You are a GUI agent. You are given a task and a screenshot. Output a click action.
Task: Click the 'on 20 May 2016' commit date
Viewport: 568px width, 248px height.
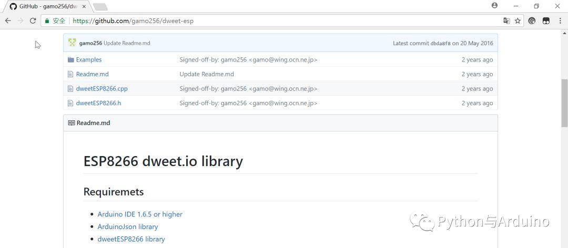(473, 43)
